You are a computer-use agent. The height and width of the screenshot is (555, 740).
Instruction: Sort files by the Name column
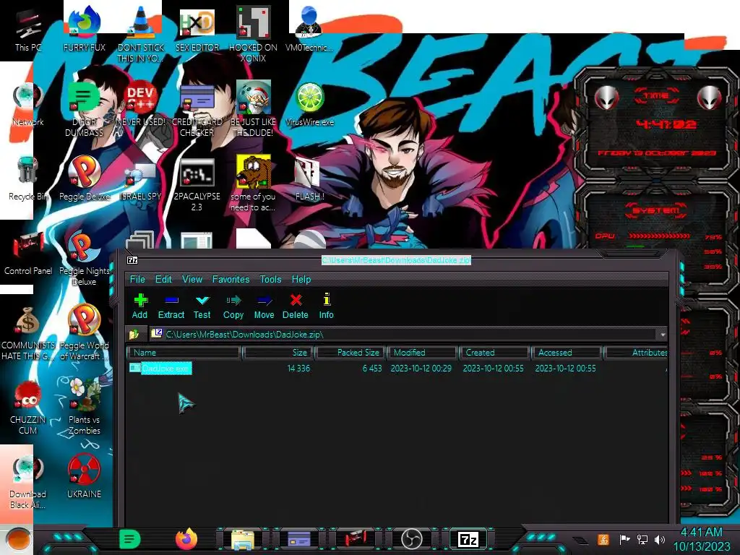(x=184, y=353)
